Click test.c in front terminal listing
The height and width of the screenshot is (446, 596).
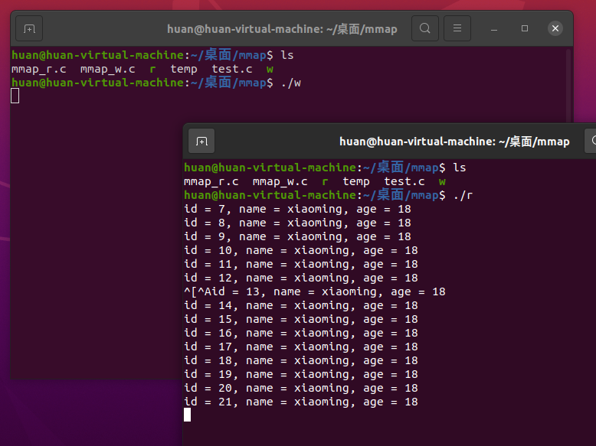404,181
